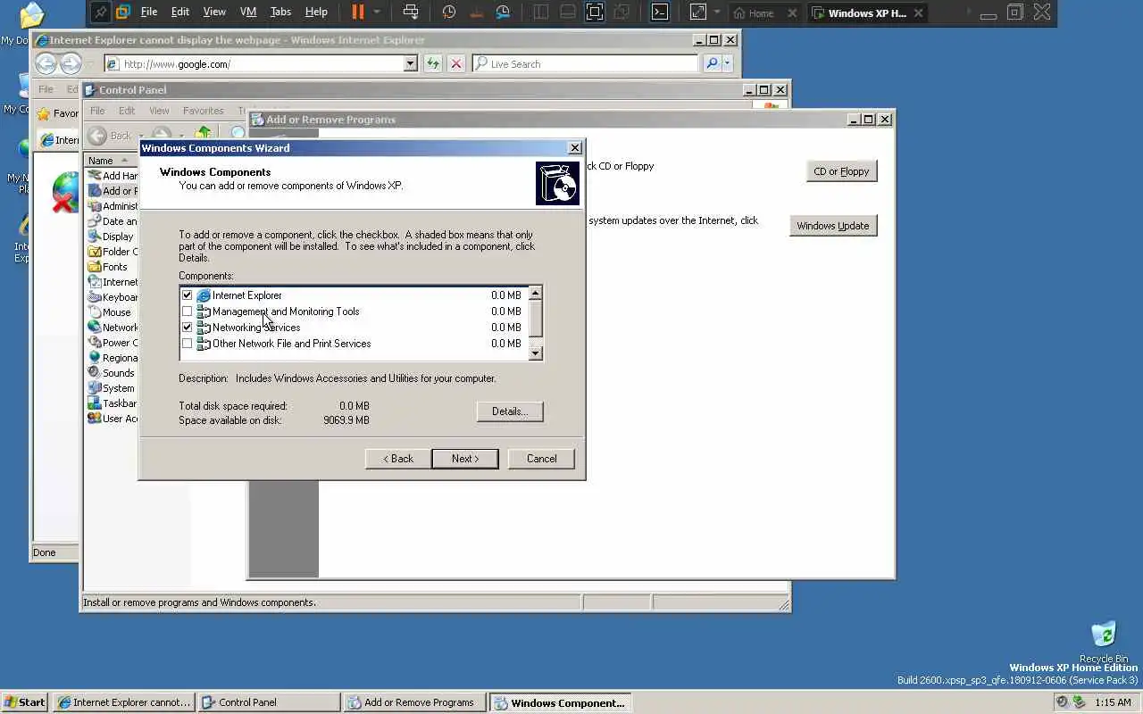Revert to the previous snapshot
Viewport: 1143px width, 714px height.
point(476,12)
